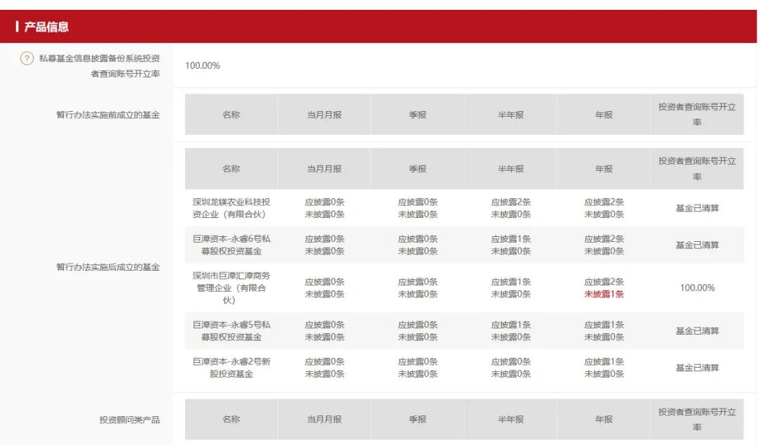Image resolution: width=760 pixels, height=445 pixels.
Task: Click 半年报 cell in 深圳市巨漳汇漳商务 row
Action: coord(511,288)
